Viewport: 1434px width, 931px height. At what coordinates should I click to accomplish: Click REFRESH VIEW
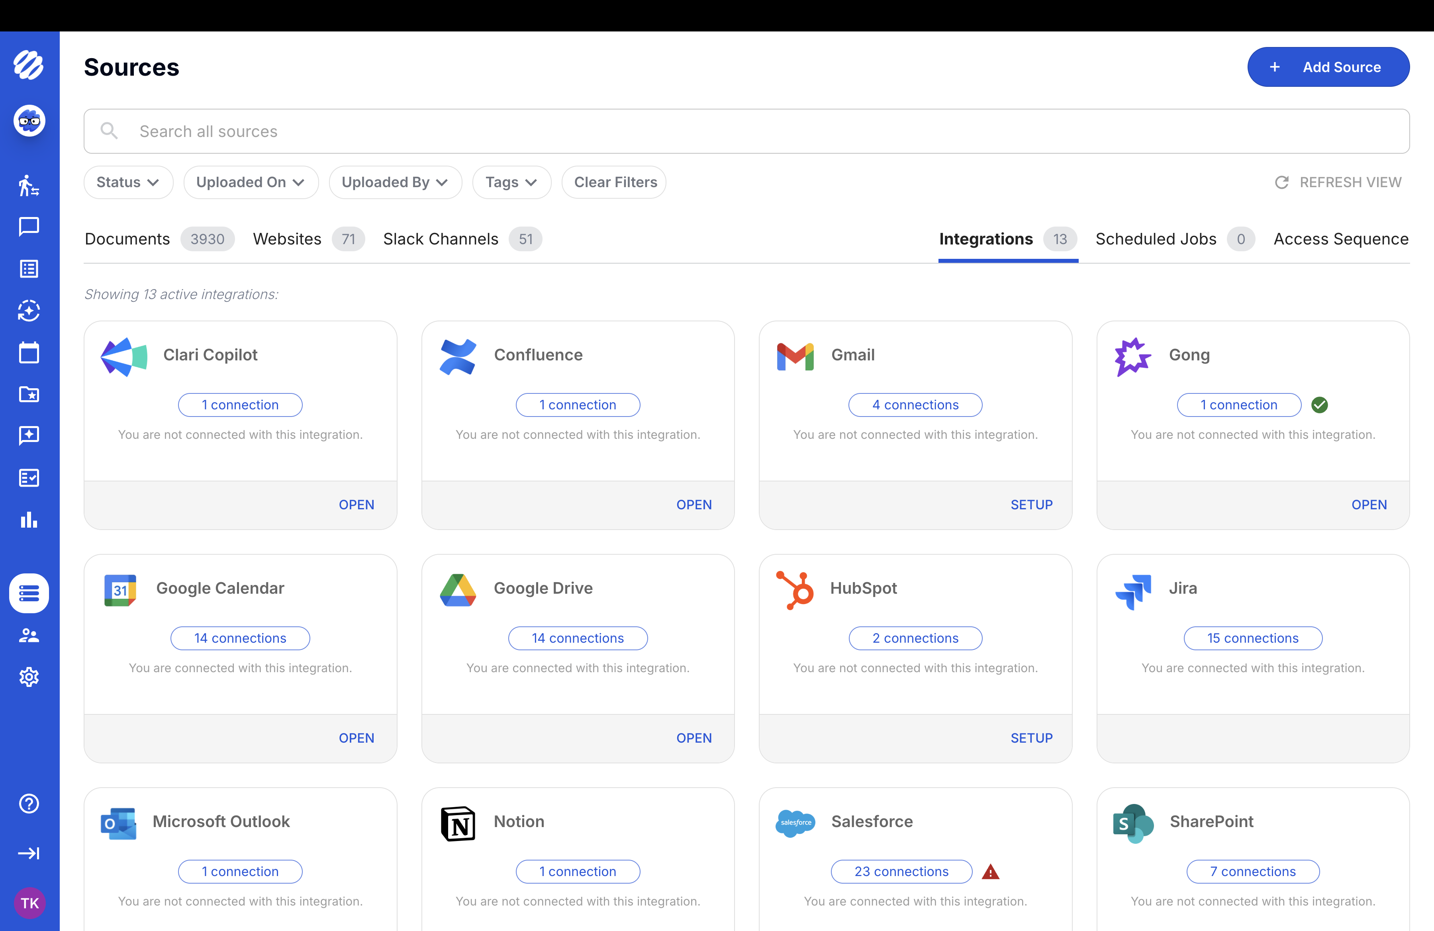pyautogui.click(x=1338, y=182)
